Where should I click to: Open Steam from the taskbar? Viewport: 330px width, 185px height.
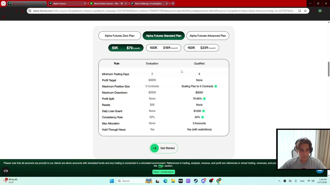coord(196,181)
